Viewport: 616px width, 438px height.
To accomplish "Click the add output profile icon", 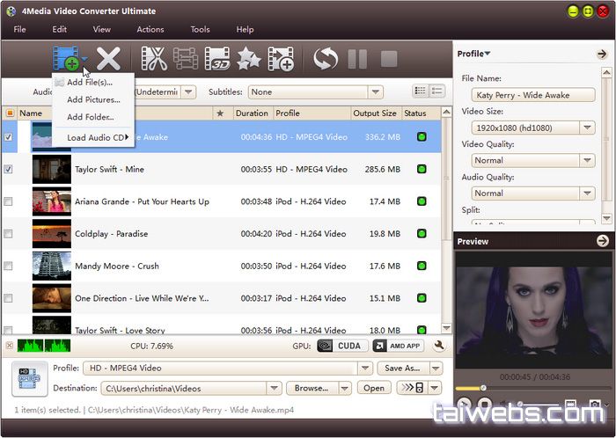I will (x=281, y=60).
